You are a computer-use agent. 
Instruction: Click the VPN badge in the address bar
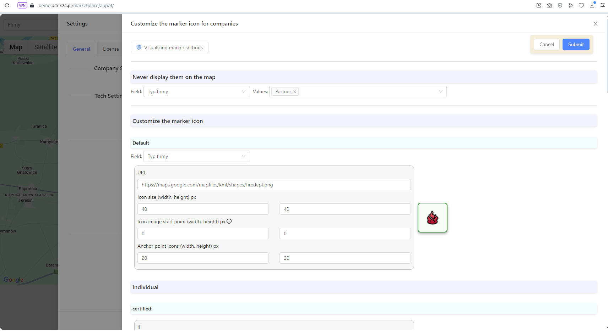pyautogui.click(x=22, y=5)
